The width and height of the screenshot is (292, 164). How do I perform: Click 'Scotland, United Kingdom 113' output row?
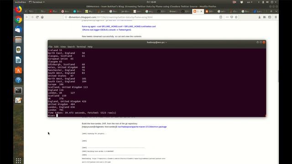pyautogui.click(x=68, y=87)
